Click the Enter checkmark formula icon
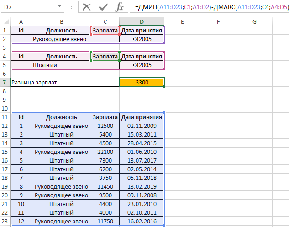This screenshot has width=289, height=227. point(103,7)
